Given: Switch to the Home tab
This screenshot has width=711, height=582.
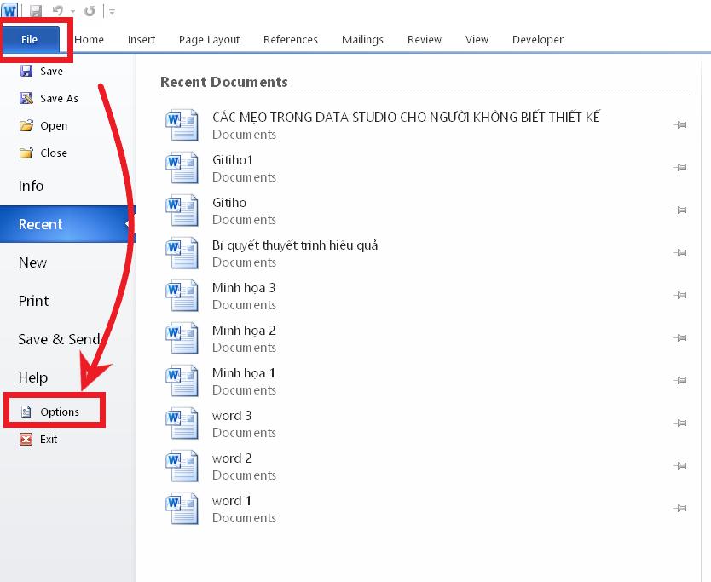Looking at the screenshot, I should 89,40.
